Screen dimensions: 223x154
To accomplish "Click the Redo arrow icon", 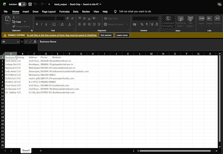I will point(42,4).
